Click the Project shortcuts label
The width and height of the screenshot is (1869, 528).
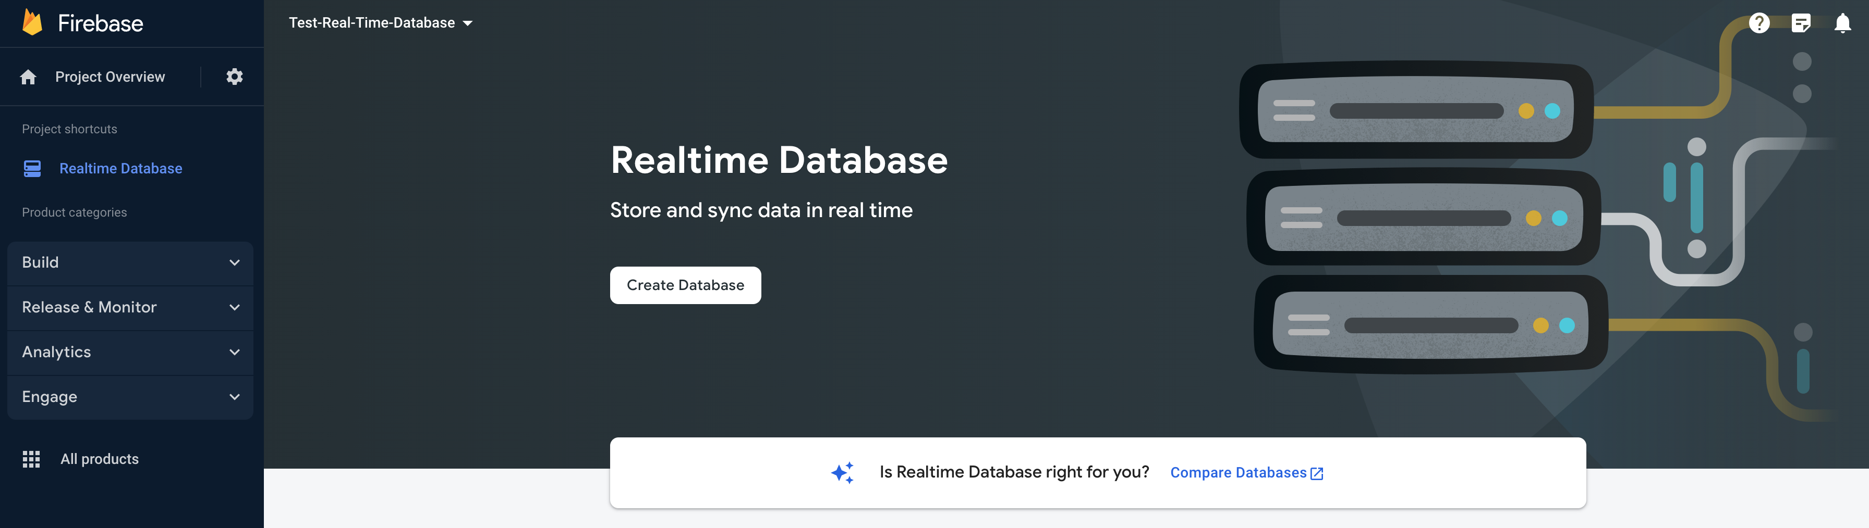[x=70, y=129]
